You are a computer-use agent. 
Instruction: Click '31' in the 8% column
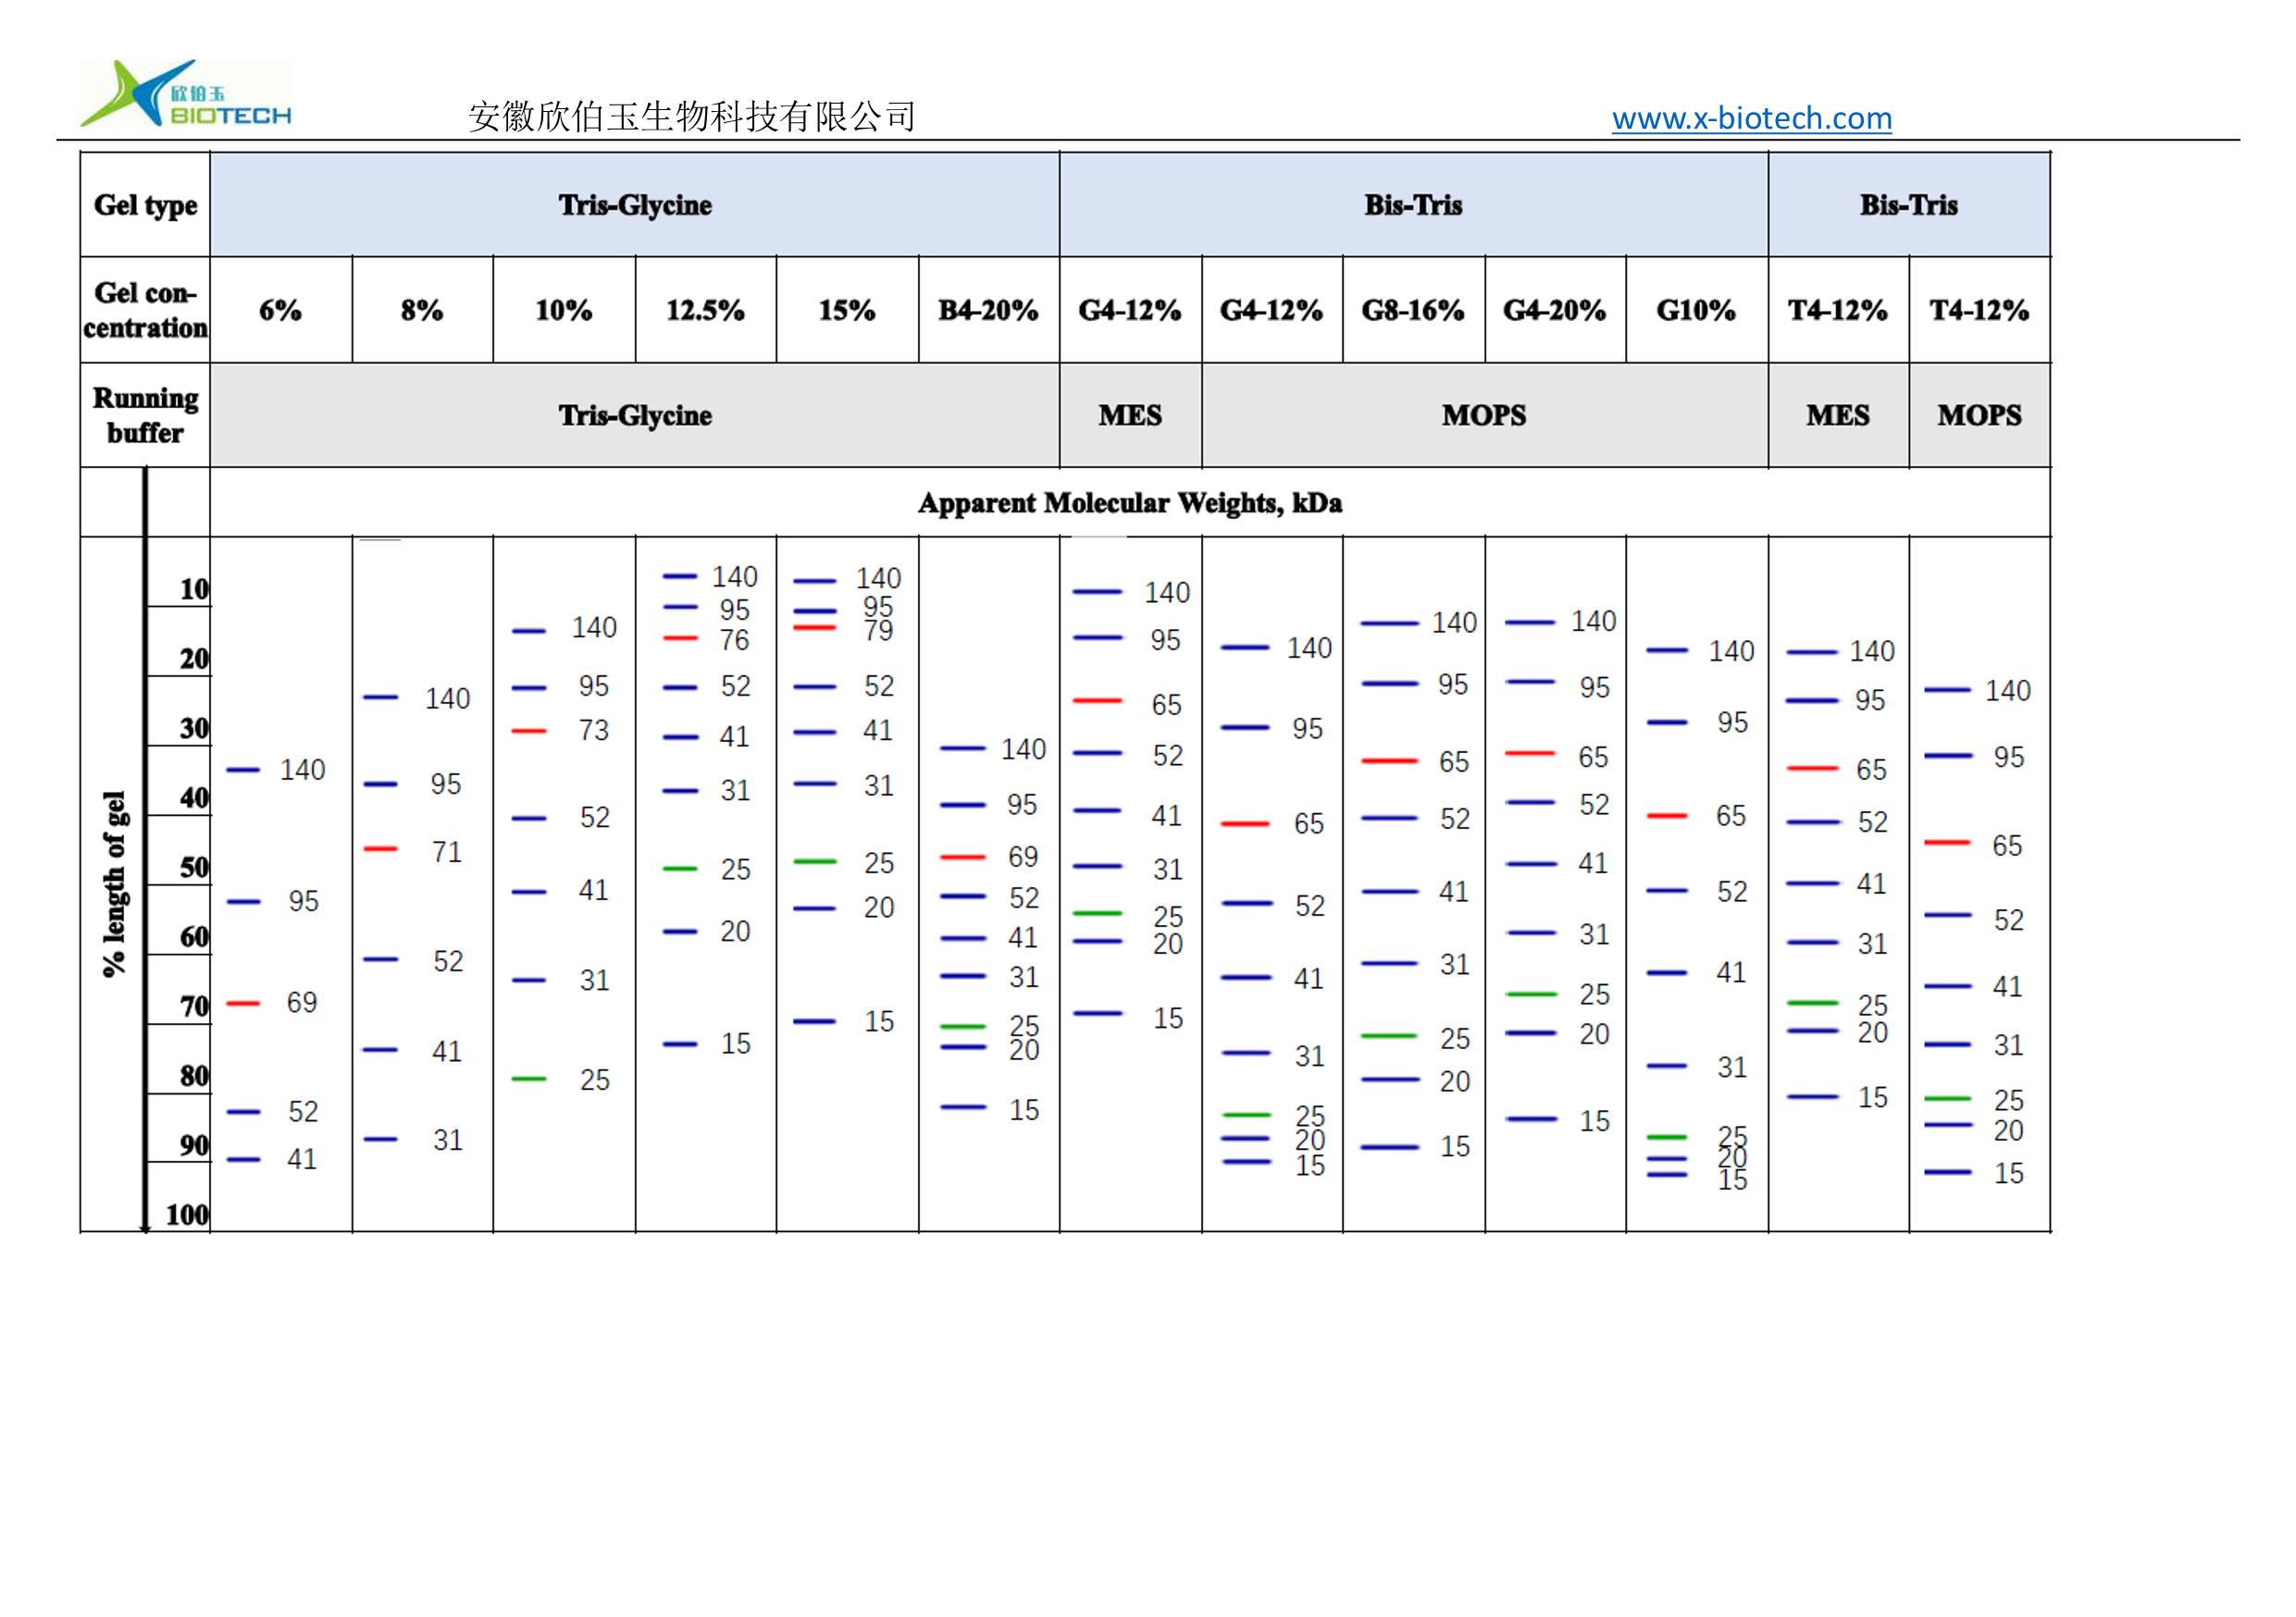pyautogui.click(x=447, y=1140)
